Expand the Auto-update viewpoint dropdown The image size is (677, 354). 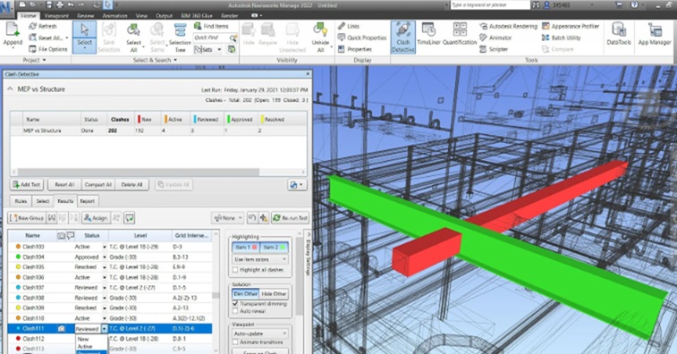click(260, 333)
